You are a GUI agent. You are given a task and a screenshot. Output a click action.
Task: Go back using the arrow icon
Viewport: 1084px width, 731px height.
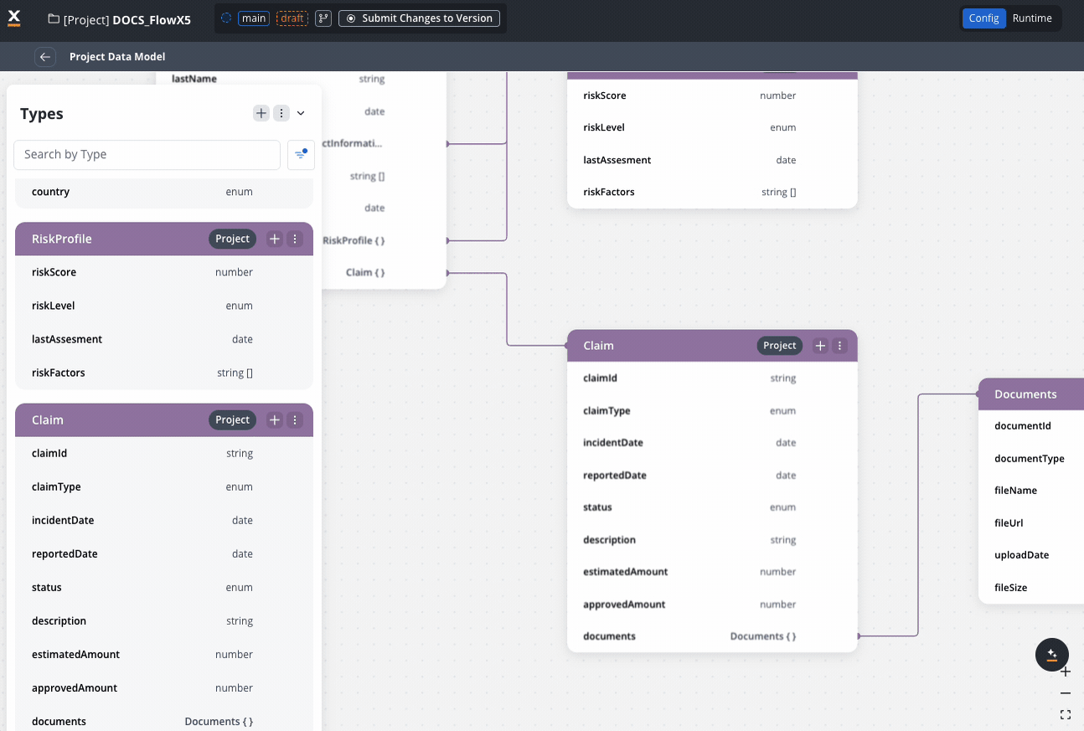point(45,57)
